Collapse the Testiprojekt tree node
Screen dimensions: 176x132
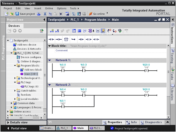(x=8, y=40)
